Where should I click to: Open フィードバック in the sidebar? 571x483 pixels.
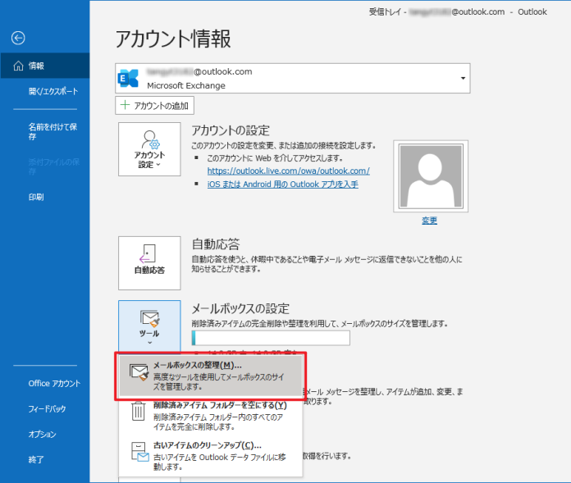(x=47, y=408)
